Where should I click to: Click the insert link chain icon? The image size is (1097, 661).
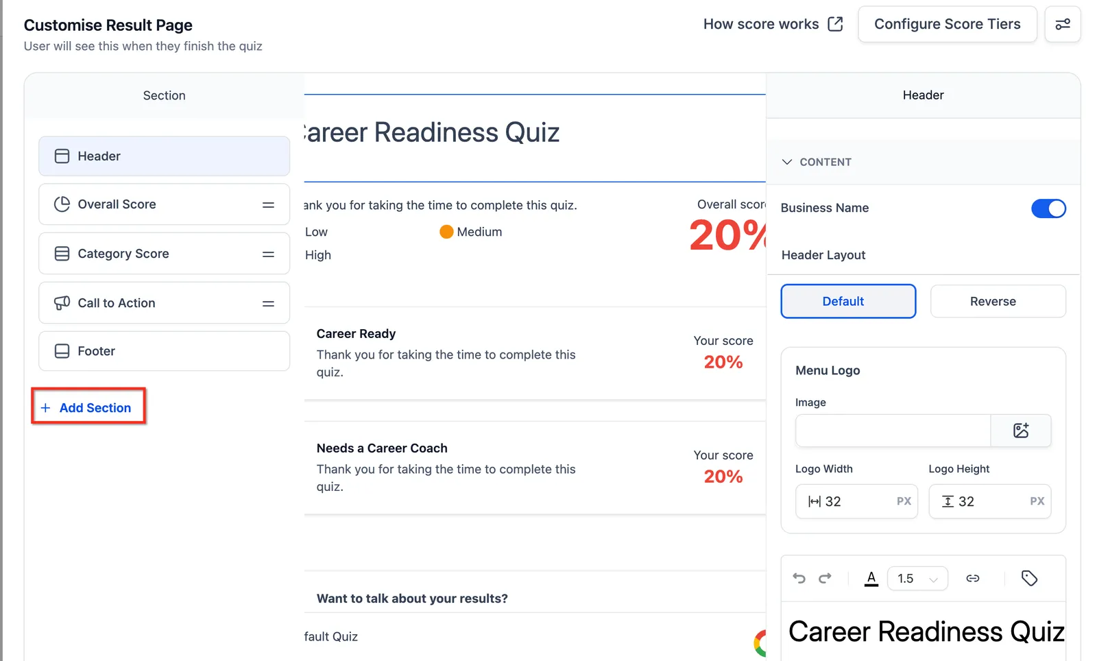972,578
